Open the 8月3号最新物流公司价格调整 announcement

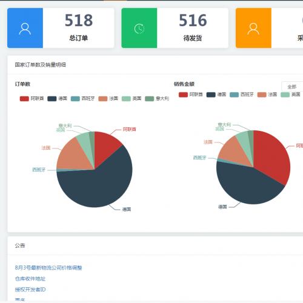pos(48,268)
